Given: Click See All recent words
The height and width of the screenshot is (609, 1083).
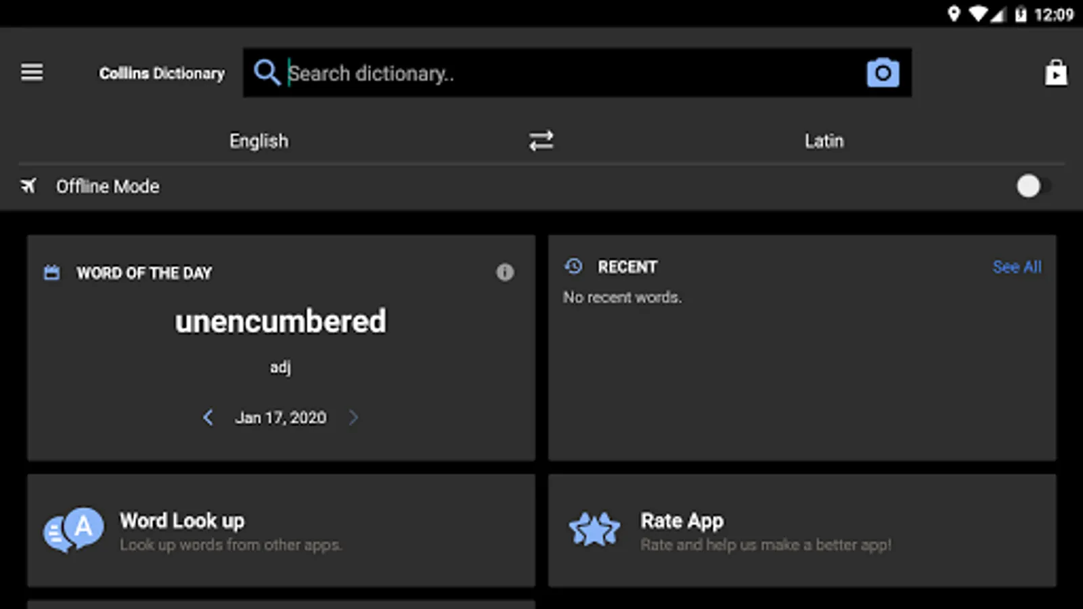Looking at the screenshot, I should click(1017, 267).
